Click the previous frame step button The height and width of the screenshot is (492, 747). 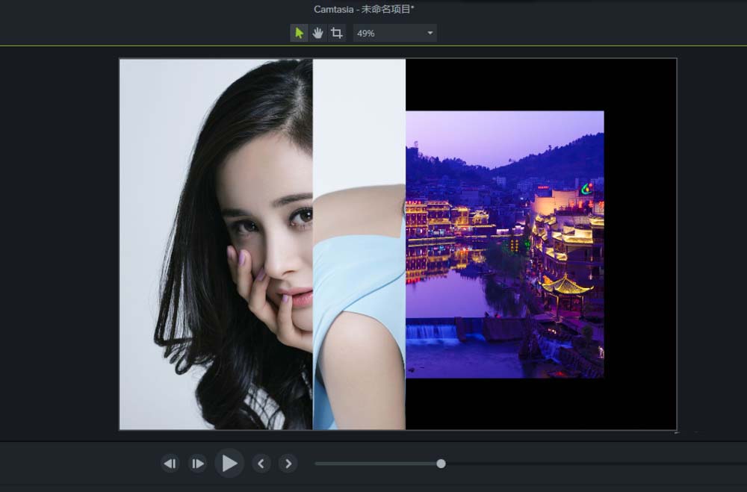(170, 464)
